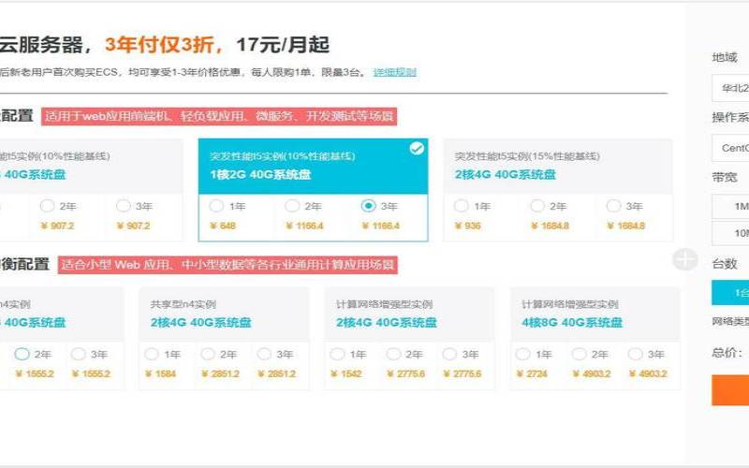
Task: Click the 3年付仅3折 orange headline text
Action: point(165,44)
